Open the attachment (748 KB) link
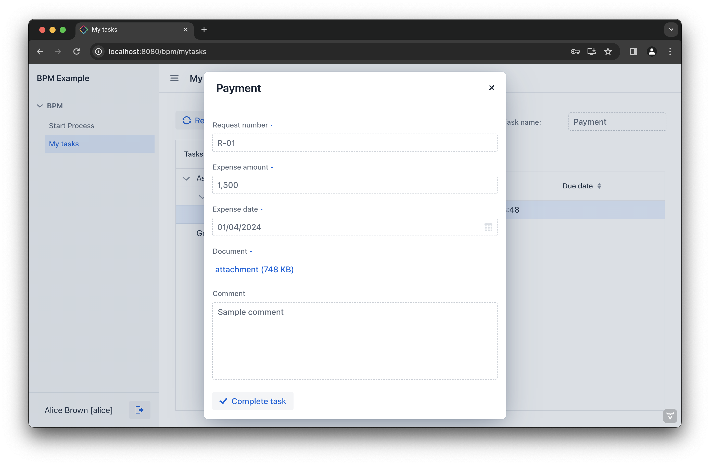Viewport: 710px width, 465px height. 254,269
